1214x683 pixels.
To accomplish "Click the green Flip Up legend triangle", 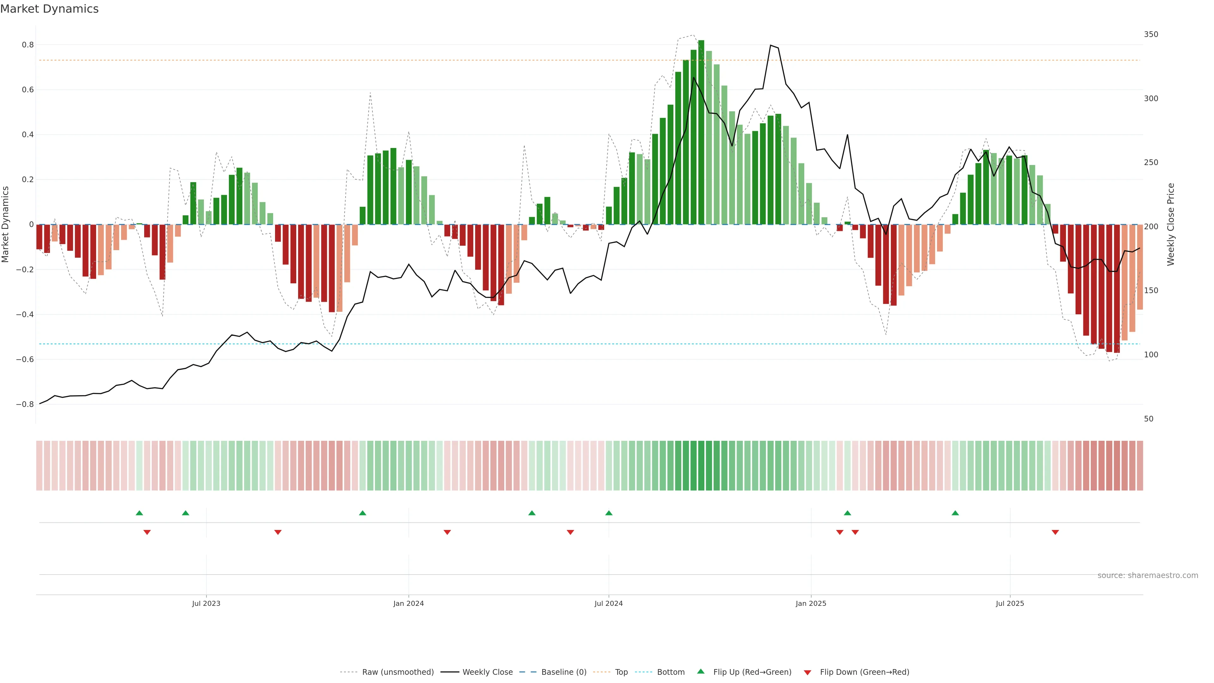I will coord(701,671).
